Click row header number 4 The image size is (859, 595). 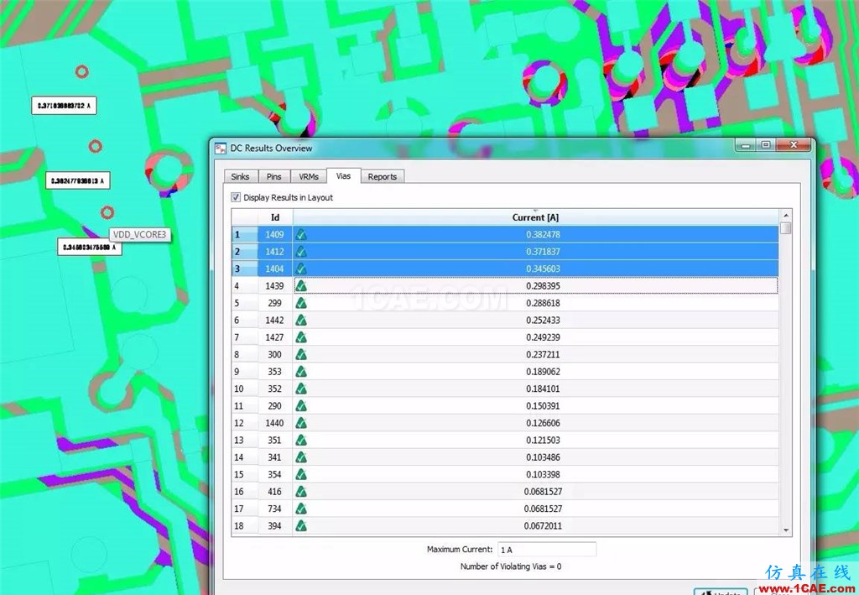(x=244, y=286)
